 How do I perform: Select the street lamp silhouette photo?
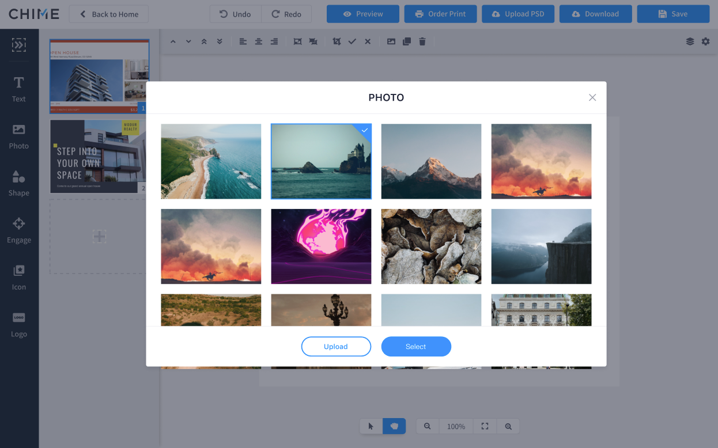tap(321, 310)
